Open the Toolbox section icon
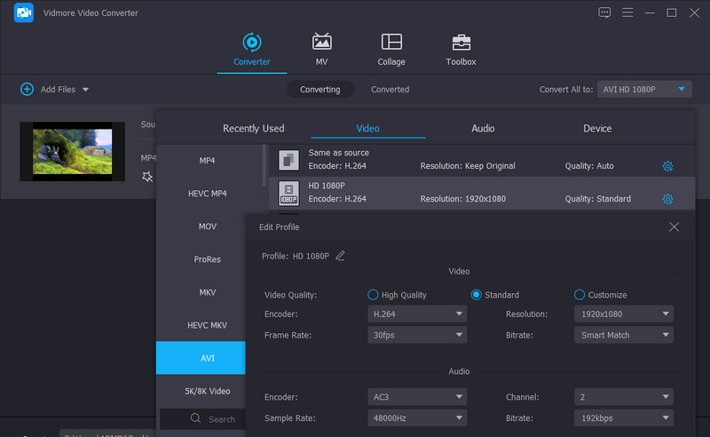Viewport: 710px width, 437px height. (x=461, y=43)
